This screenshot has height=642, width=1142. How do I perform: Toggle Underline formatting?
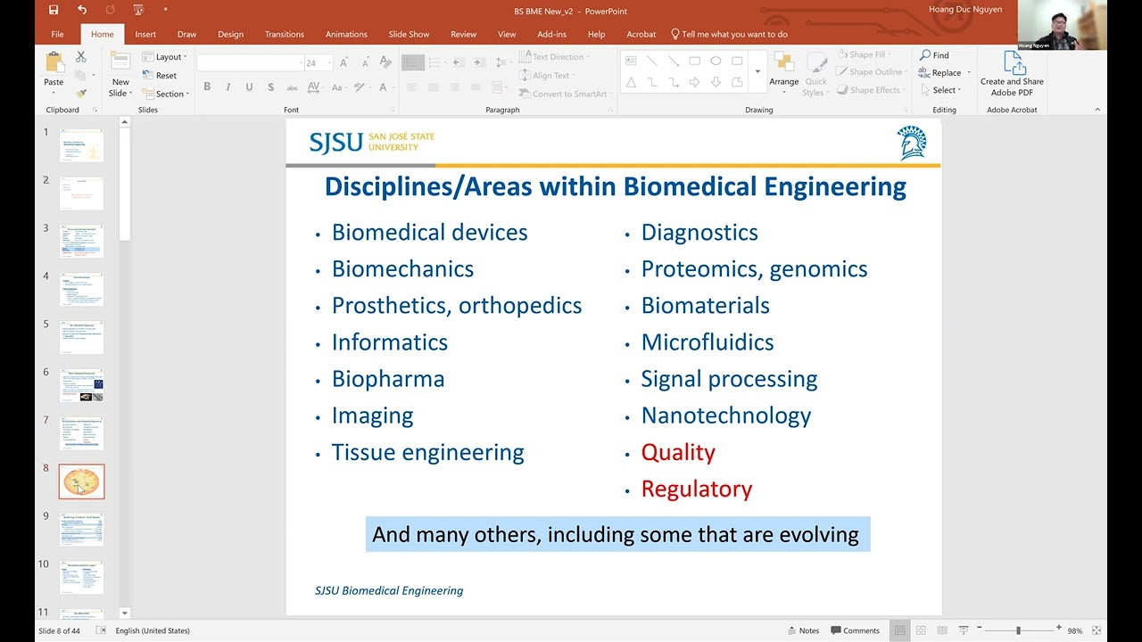[248, 87]
